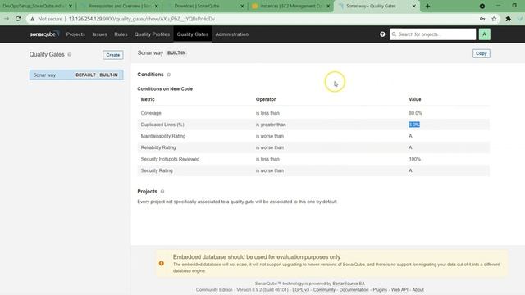Reload the page with the refresh icon
This screenshot has width=525, height=295.
(x=18, y=19)
